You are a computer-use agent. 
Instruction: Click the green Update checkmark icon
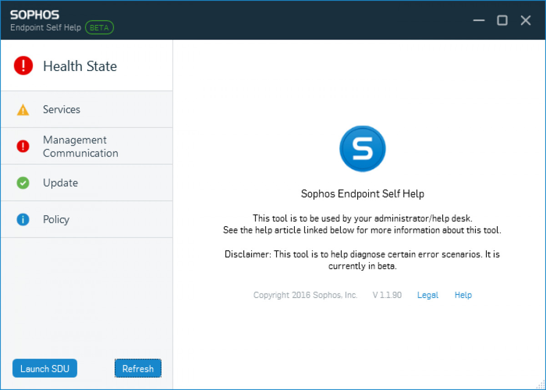pyautogui.click(x=23, y=183)
